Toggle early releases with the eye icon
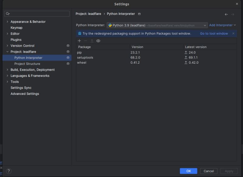 point(98,40)
